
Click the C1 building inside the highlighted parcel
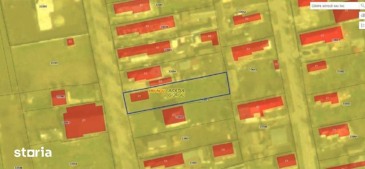140,96
